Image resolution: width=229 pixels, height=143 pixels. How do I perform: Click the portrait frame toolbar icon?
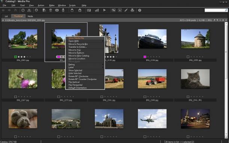pyautogui.click(x=120, y=10)
